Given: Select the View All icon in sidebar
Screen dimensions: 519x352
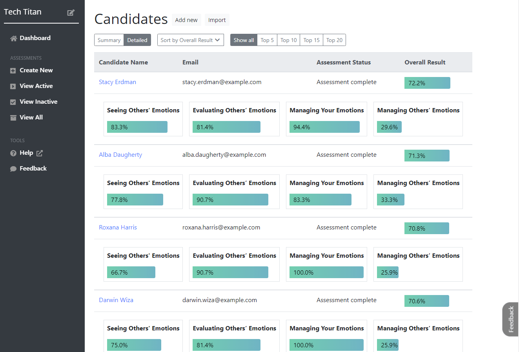Looking at the screenshot, I should (12, 117).
